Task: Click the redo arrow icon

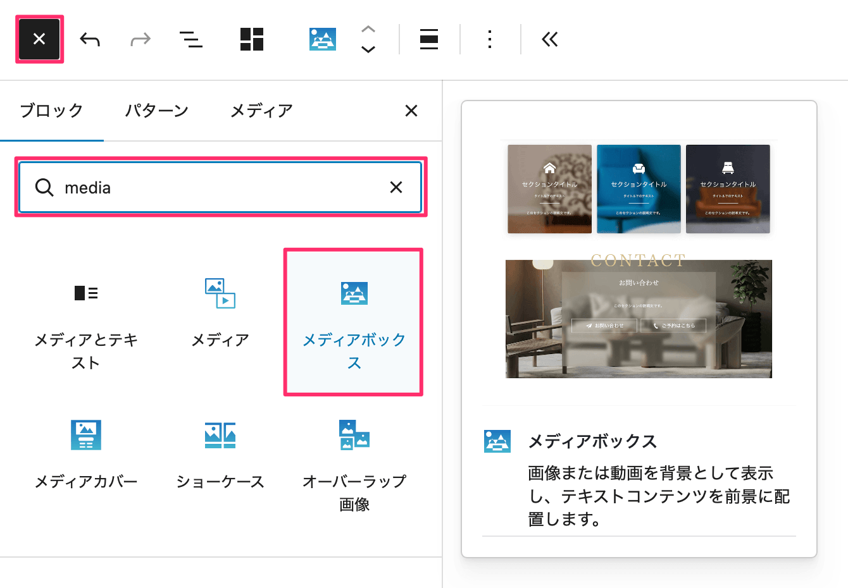Action: [140, 40]
